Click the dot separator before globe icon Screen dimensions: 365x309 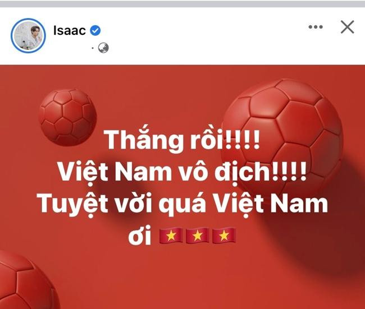point(93,48)
